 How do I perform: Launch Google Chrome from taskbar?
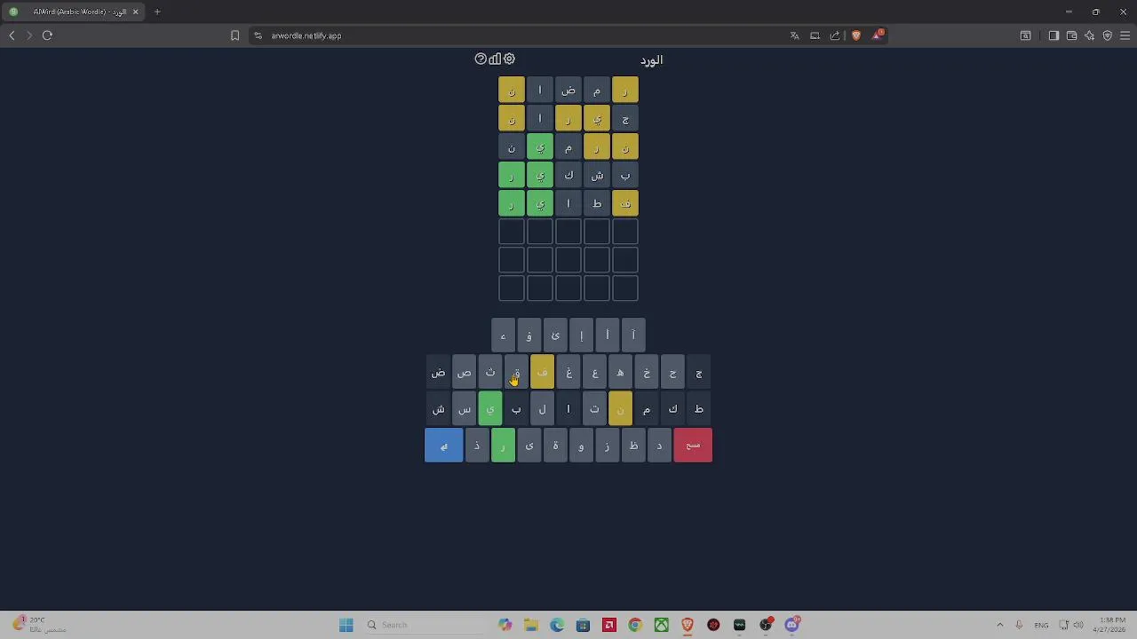635,625
